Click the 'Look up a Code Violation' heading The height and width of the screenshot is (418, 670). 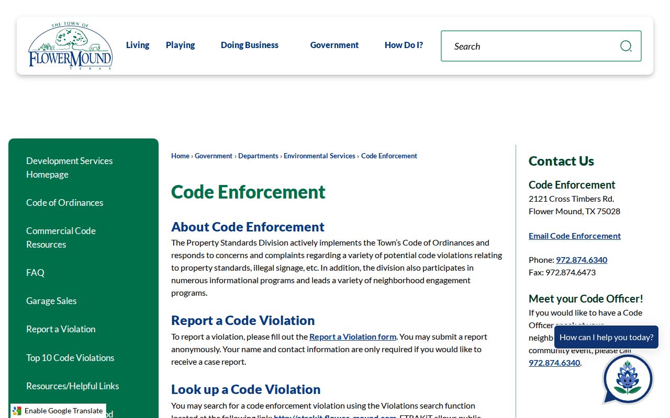[x=245, y=389]
